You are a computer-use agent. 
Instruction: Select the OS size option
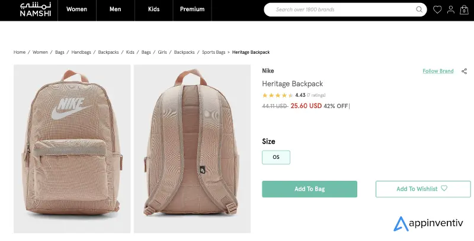tap(276, 157)
